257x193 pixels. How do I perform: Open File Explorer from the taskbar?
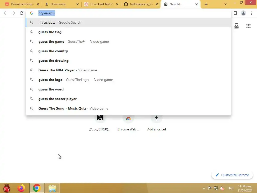[x=52, y=188]
